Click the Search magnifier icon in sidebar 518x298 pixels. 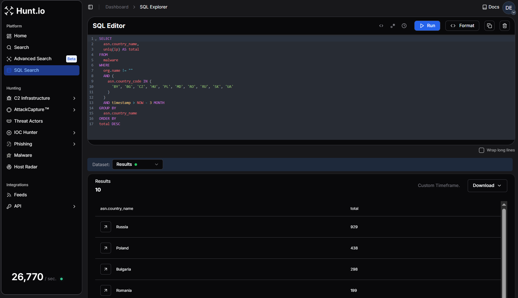pos(9,47)
